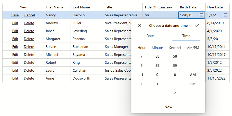Image resolution: width=232 pixels, height=116 pixels.
Task: Delete Anne Dodsworth's row
Action: coord(29,78)
